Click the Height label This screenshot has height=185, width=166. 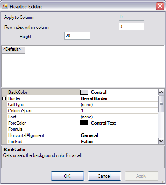coord(25,37)
